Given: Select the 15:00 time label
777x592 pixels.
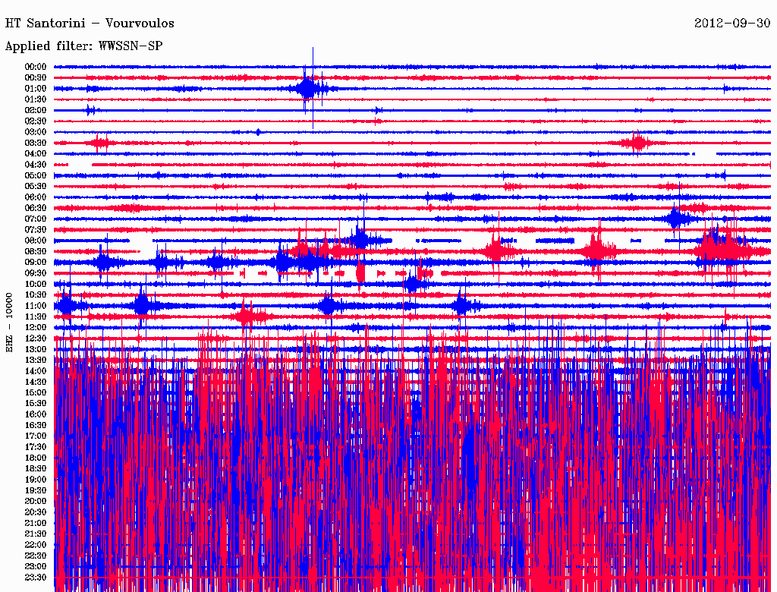Looking at the screenshot, I should click(36, 392).
